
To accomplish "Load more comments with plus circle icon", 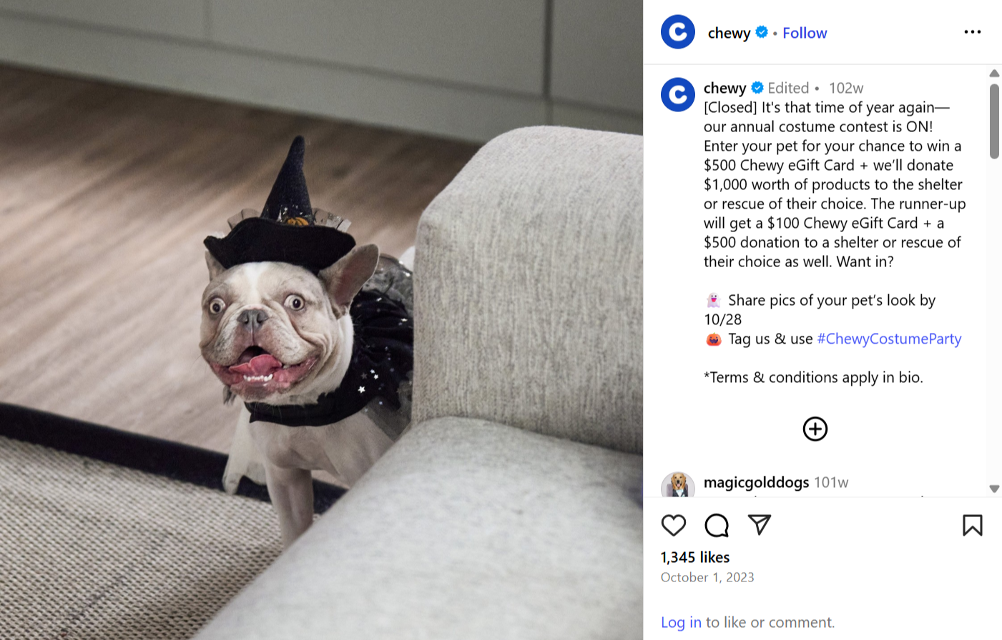I will tap(815, 429).
